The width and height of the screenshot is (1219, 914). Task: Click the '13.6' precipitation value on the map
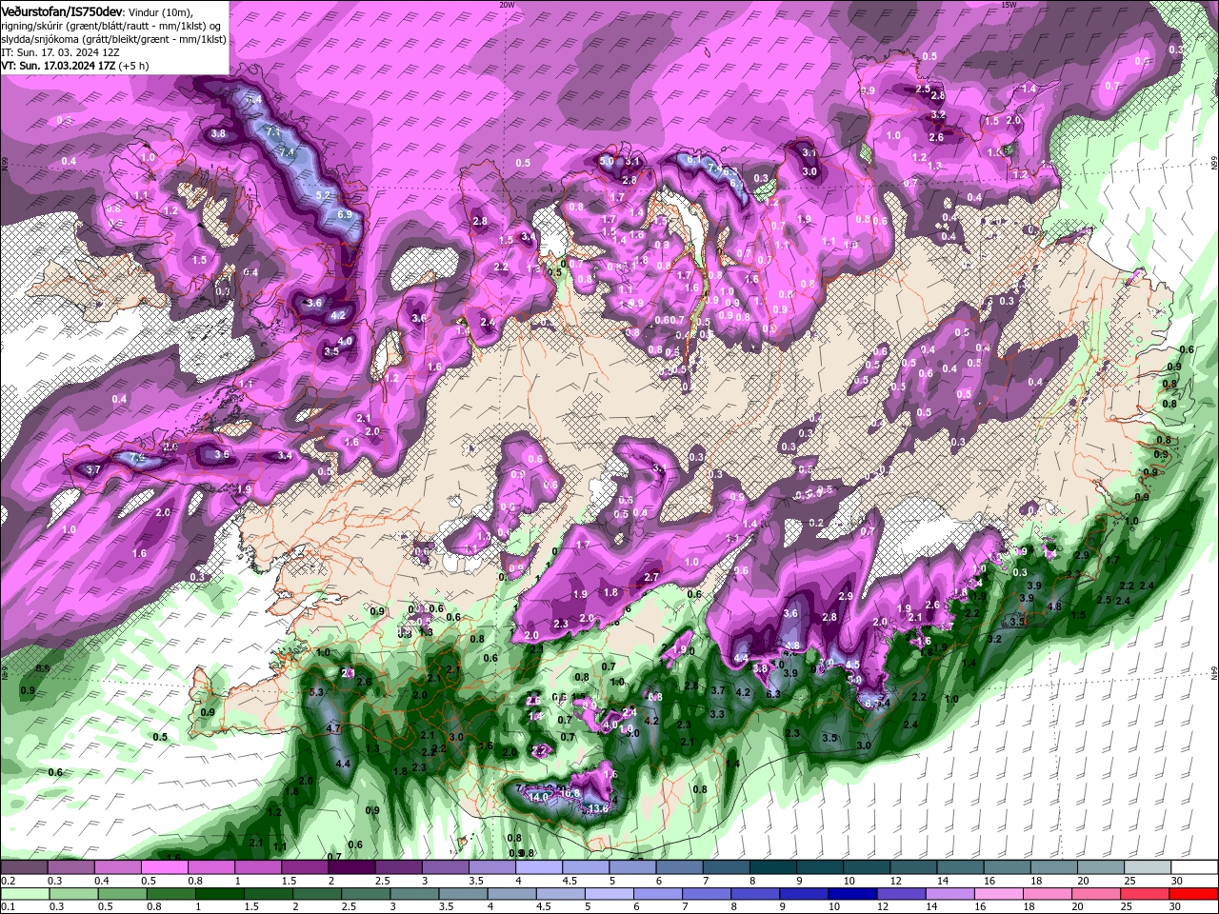click(x=598, y=808)
